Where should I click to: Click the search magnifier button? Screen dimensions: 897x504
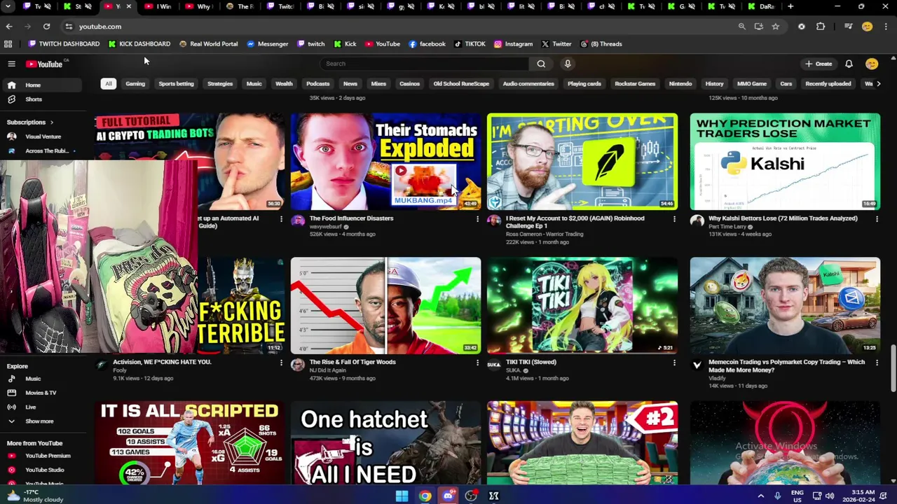[541, 64]
